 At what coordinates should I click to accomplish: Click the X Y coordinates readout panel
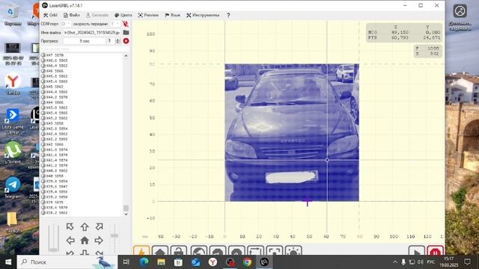(x=404, y=33)
